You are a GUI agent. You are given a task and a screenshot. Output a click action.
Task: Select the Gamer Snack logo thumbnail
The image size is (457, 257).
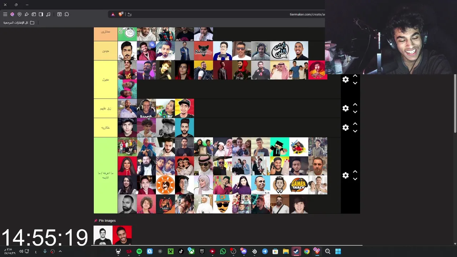299,185
